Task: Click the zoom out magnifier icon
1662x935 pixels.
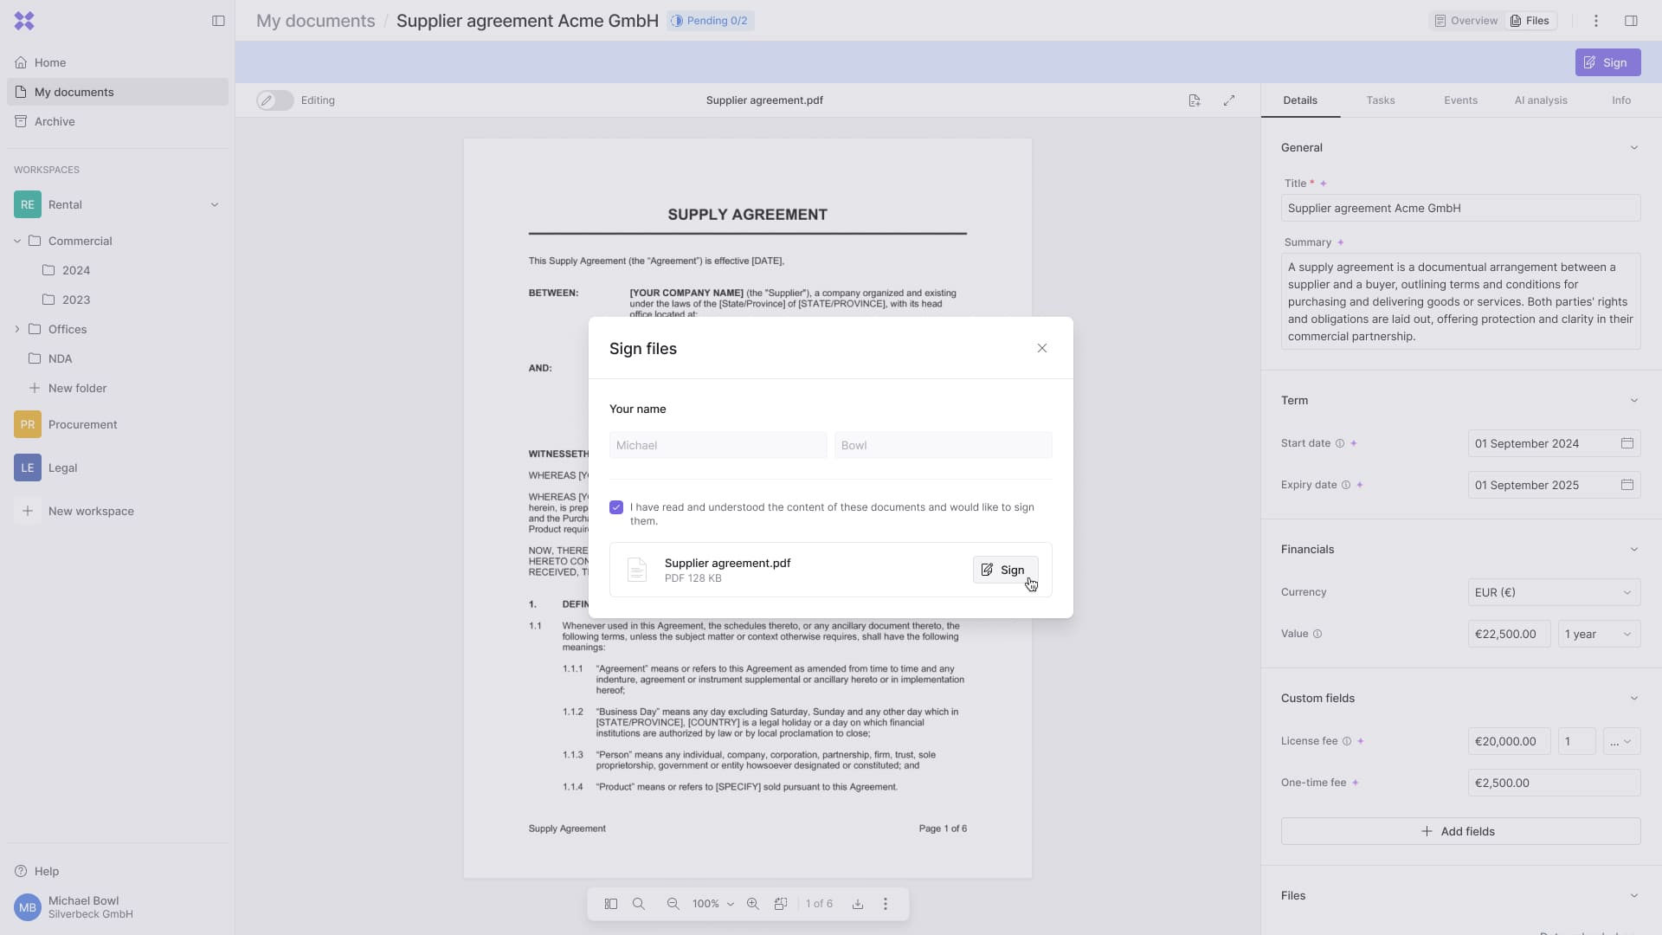Action: click(x=673, y=904)
